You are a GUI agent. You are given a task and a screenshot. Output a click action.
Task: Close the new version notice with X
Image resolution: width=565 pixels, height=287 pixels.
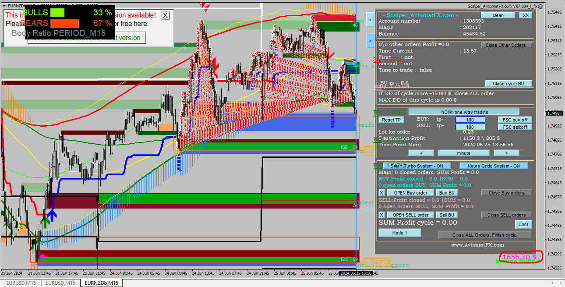165,15
